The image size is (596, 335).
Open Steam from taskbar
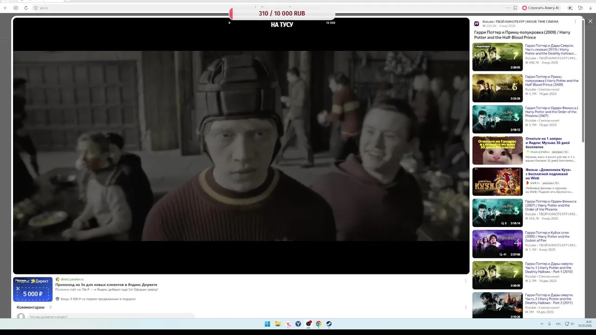(x=329, y=324)
